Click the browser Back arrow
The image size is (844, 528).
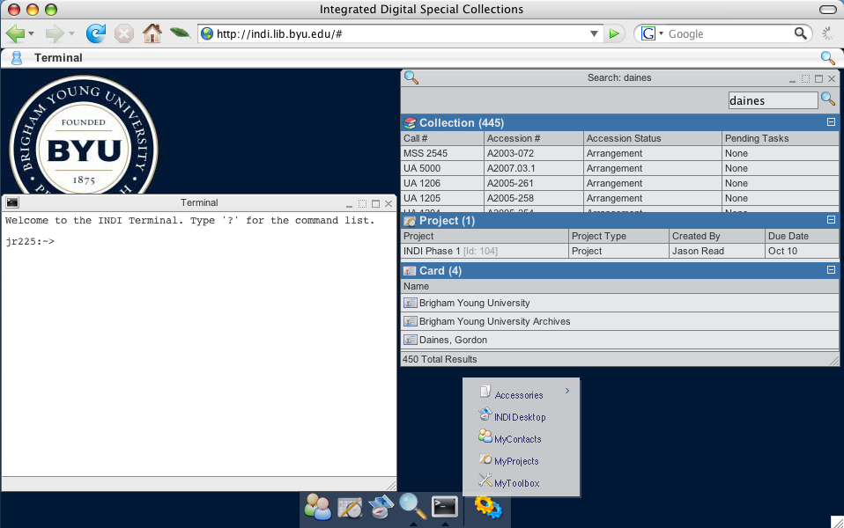click(x=15, y=33)
